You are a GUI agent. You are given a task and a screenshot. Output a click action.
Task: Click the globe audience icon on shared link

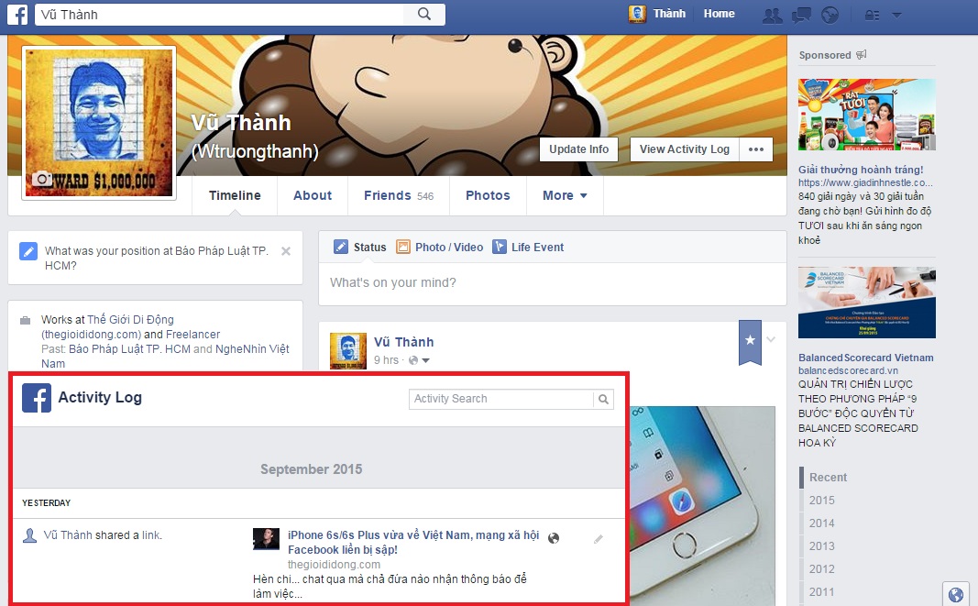tap(554, 539)
